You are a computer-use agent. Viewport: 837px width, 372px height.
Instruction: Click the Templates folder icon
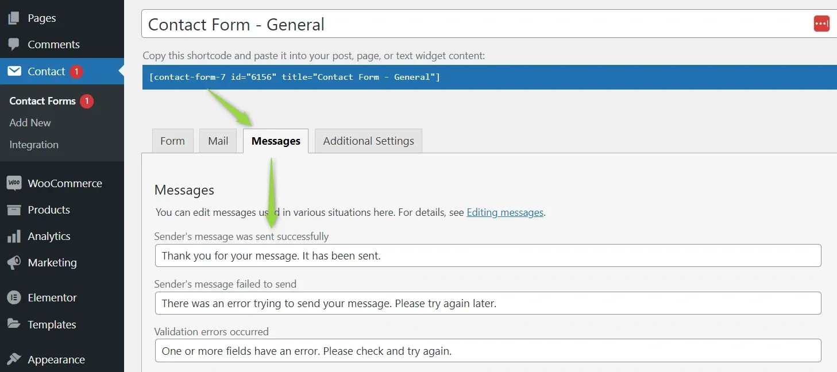[14, 324]
